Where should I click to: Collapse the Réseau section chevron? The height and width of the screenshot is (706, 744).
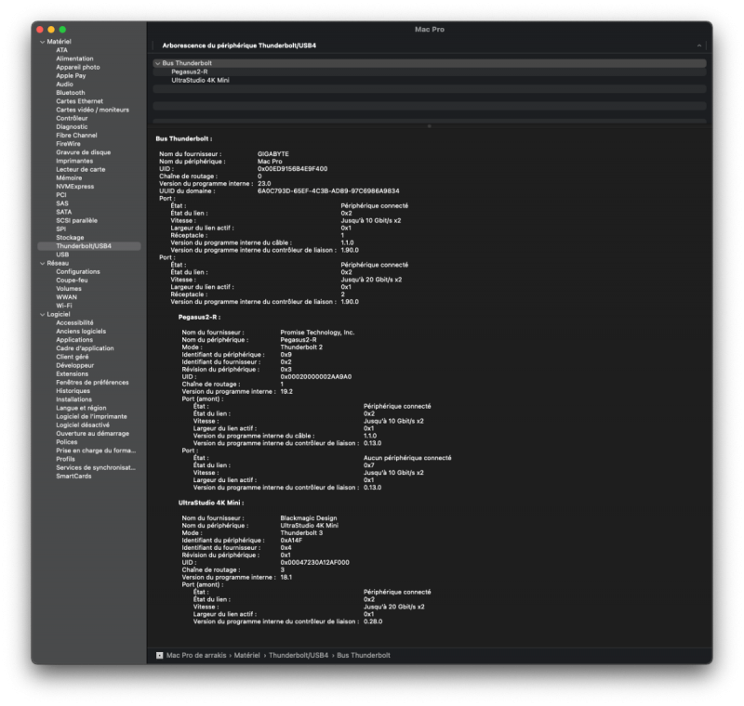tap(43, 264)
